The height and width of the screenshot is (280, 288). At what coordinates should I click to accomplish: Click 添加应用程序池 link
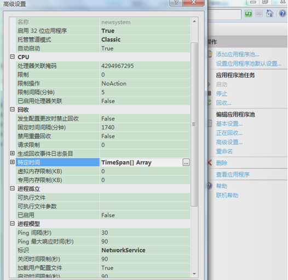coord(238,54)
